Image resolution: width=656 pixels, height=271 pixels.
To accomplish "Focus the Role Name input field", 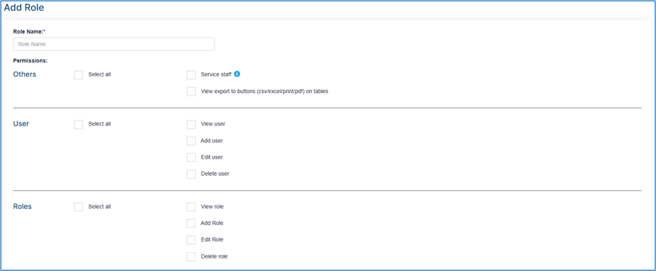I will pos(114,44).
